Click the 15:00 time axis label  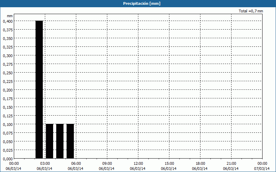169,164
